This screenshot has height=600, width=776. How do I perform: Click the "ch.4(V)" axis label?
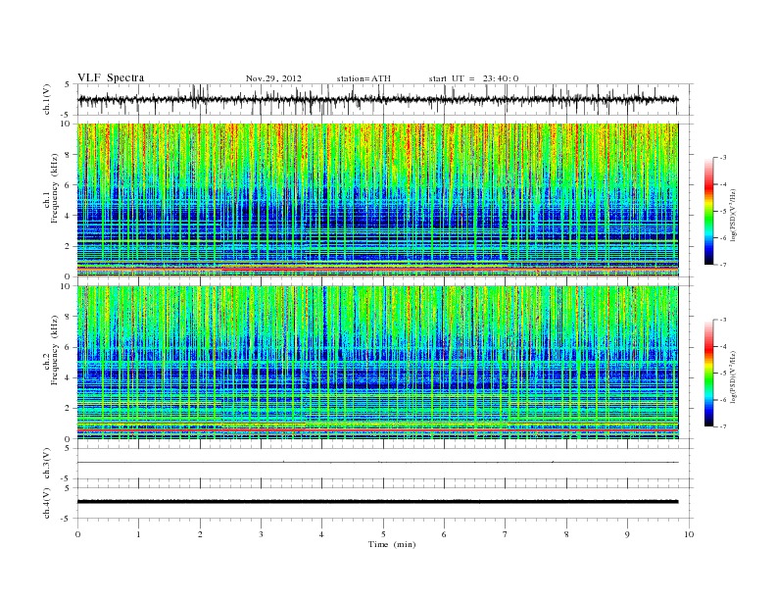[47, 503]
